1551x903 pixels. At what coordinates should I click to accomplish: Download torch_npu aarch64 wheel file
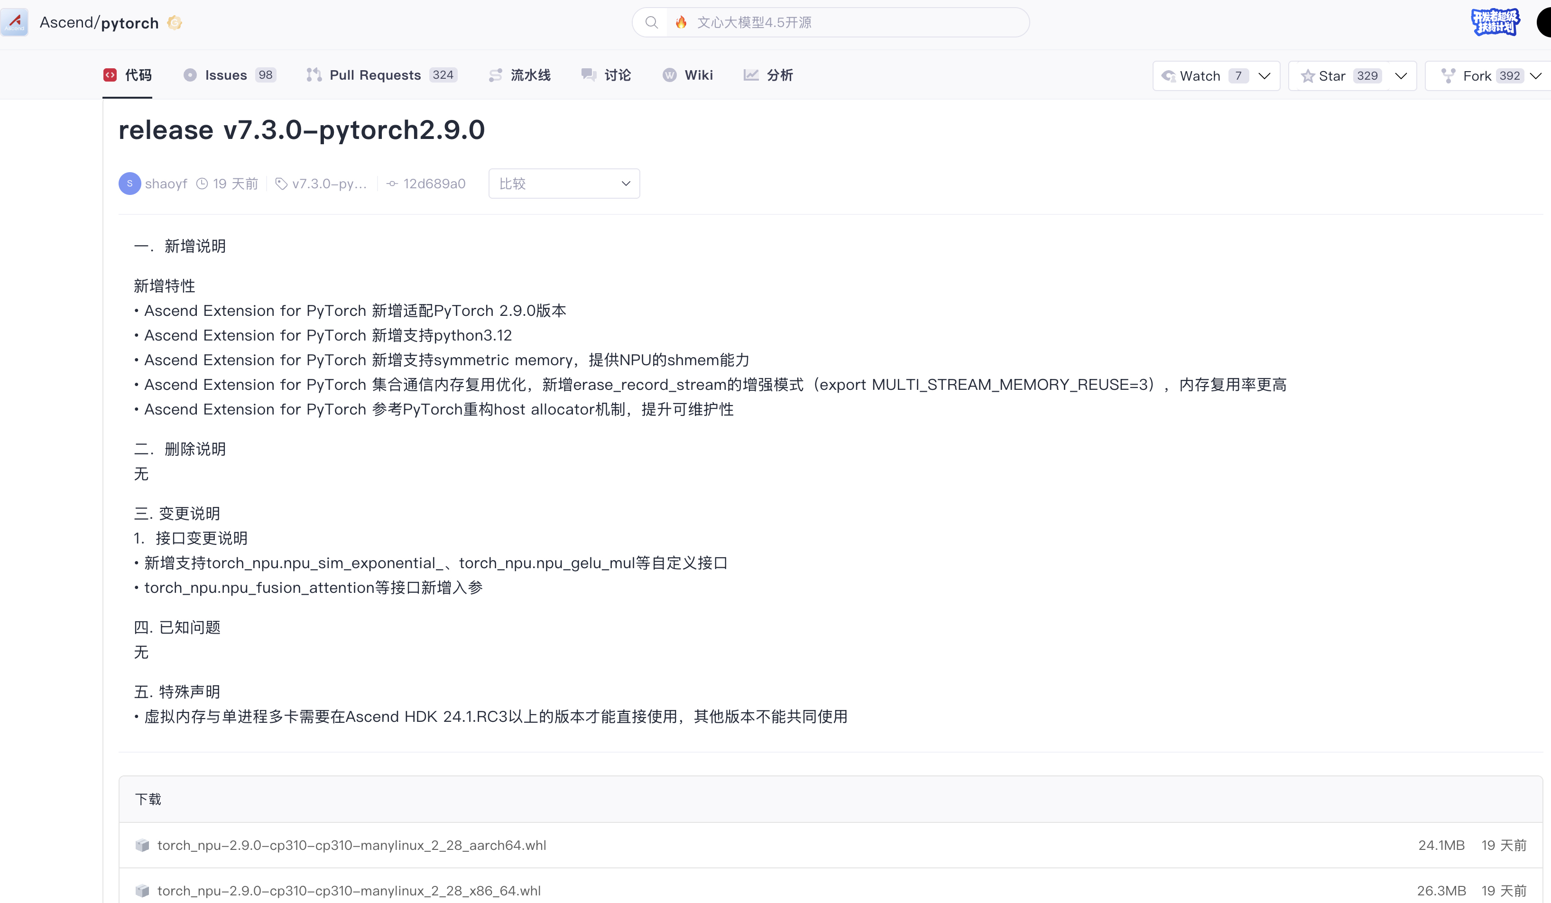click(351, 845)
